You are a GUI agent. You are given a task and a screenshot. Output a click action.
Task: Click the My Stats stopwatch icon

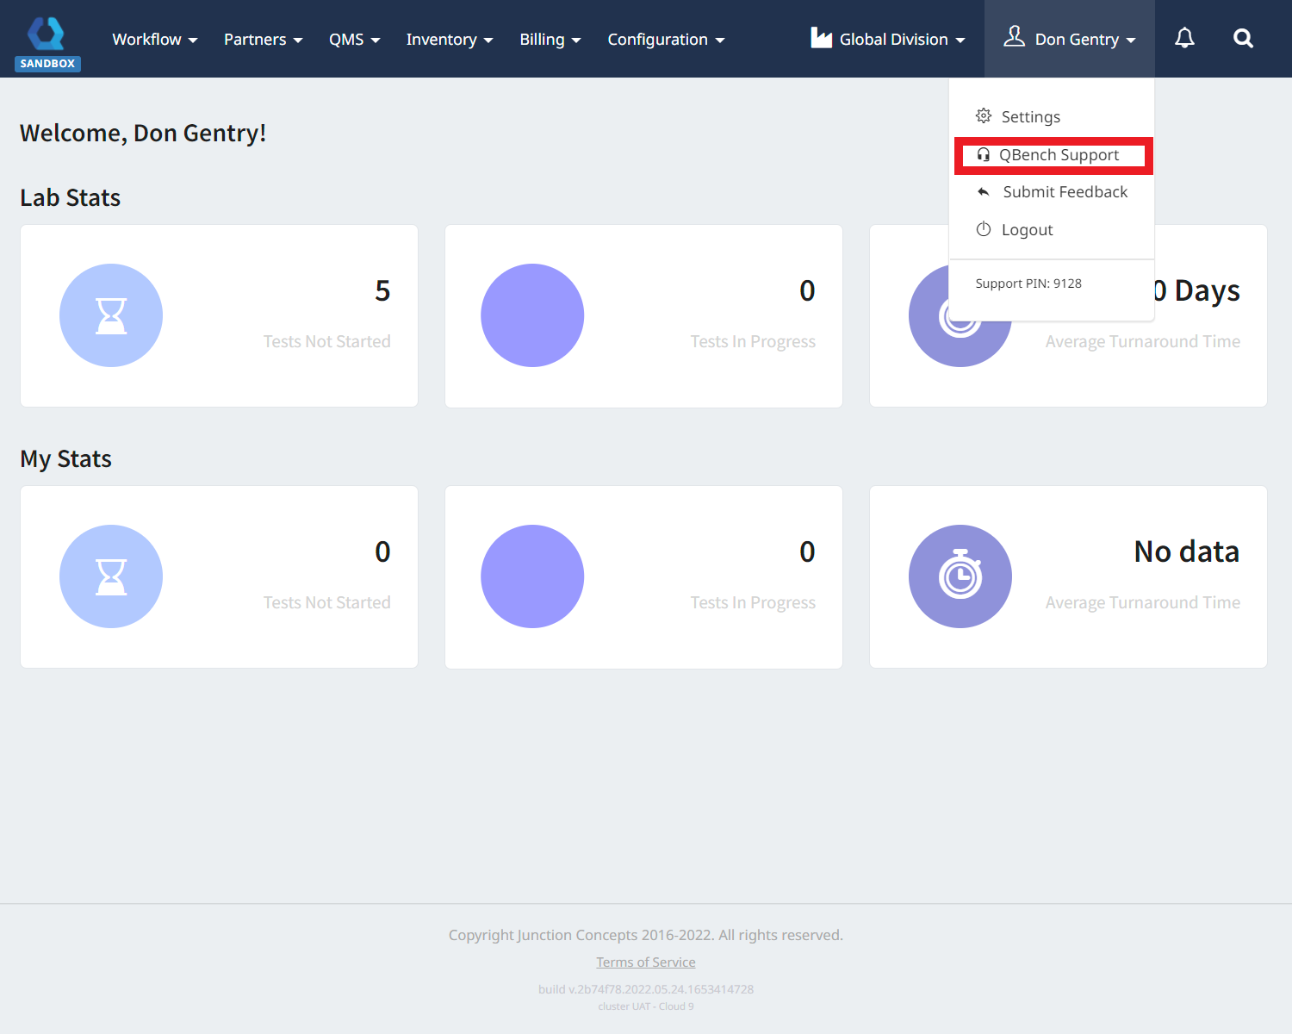click(x=960, y=576)
